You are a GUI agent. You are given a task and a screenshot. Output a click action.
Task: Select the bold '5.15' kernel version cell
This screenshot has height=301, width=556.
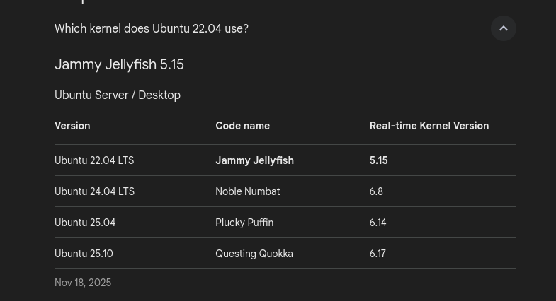pyautogui.click(x=378, y=160)
